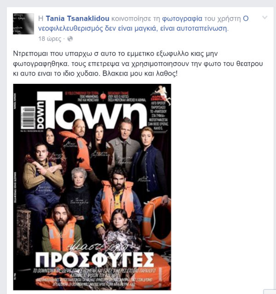Viewport: 276px width, 294px height.
Task: Follow the φωτογραφία link
Action: [x=182, y=18]
